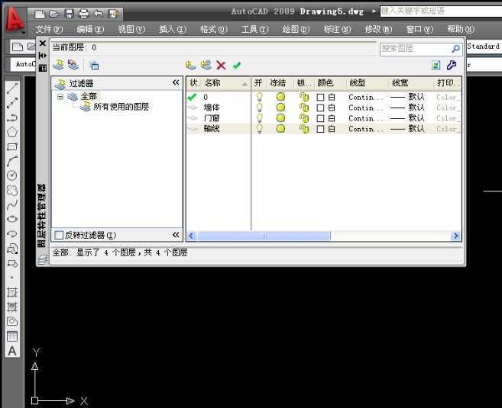Image resolution: width=502 pixels, height=408 pixels.
Task: Open the AutoCAD application menu logo
Action: point(15,20)
